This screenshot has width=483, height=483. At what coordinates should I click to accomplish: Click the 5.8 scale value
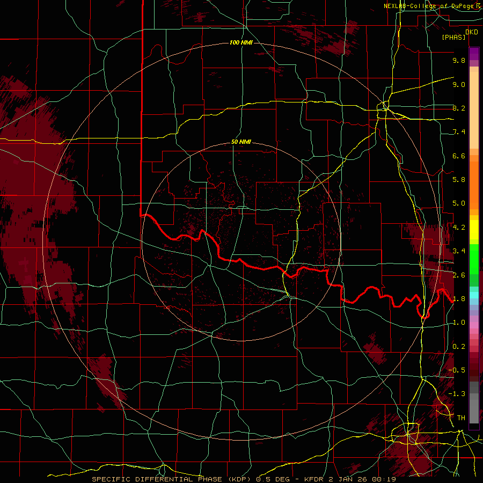click(459, 180)
